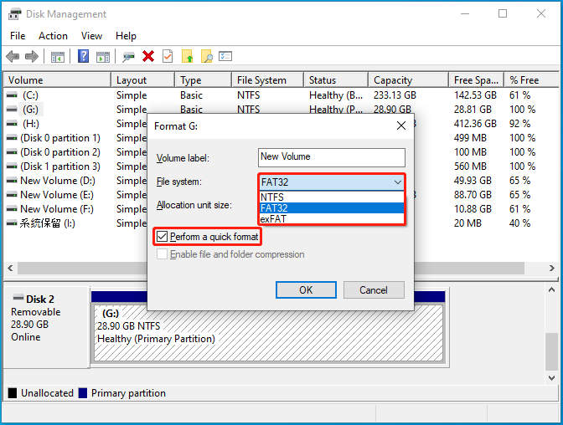Click the horizontal scrollbar right arrow
This screenshot has height=425, width=563.
551,268
